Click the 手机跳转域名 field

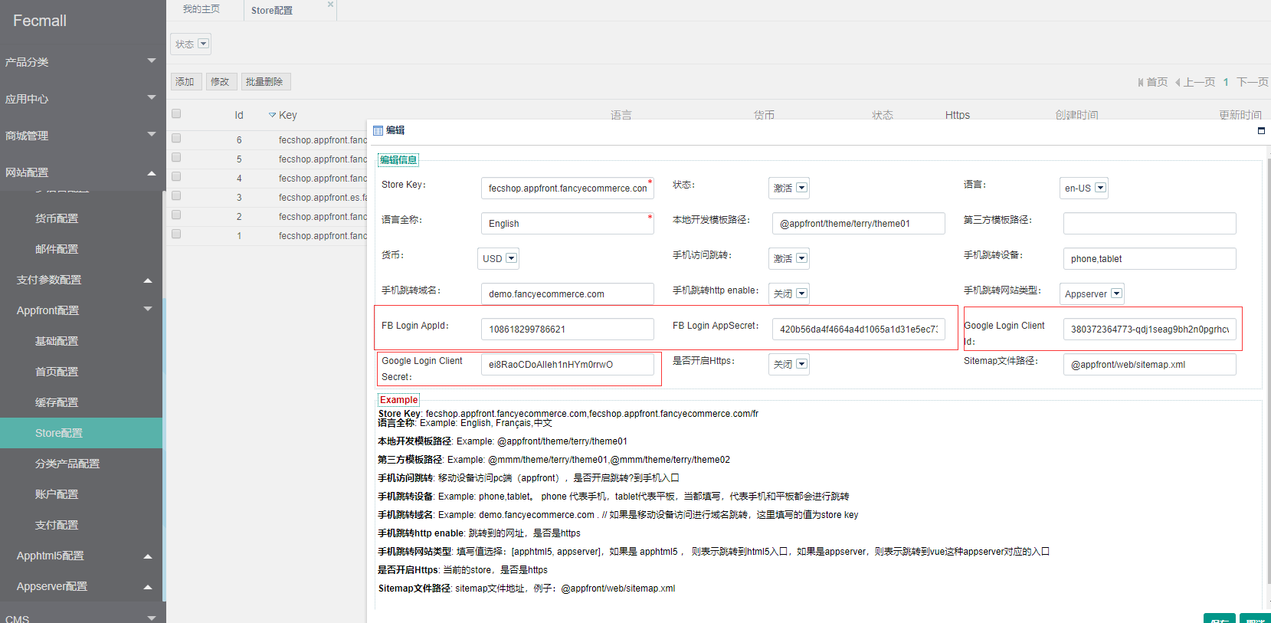click(x=567, y=293)
